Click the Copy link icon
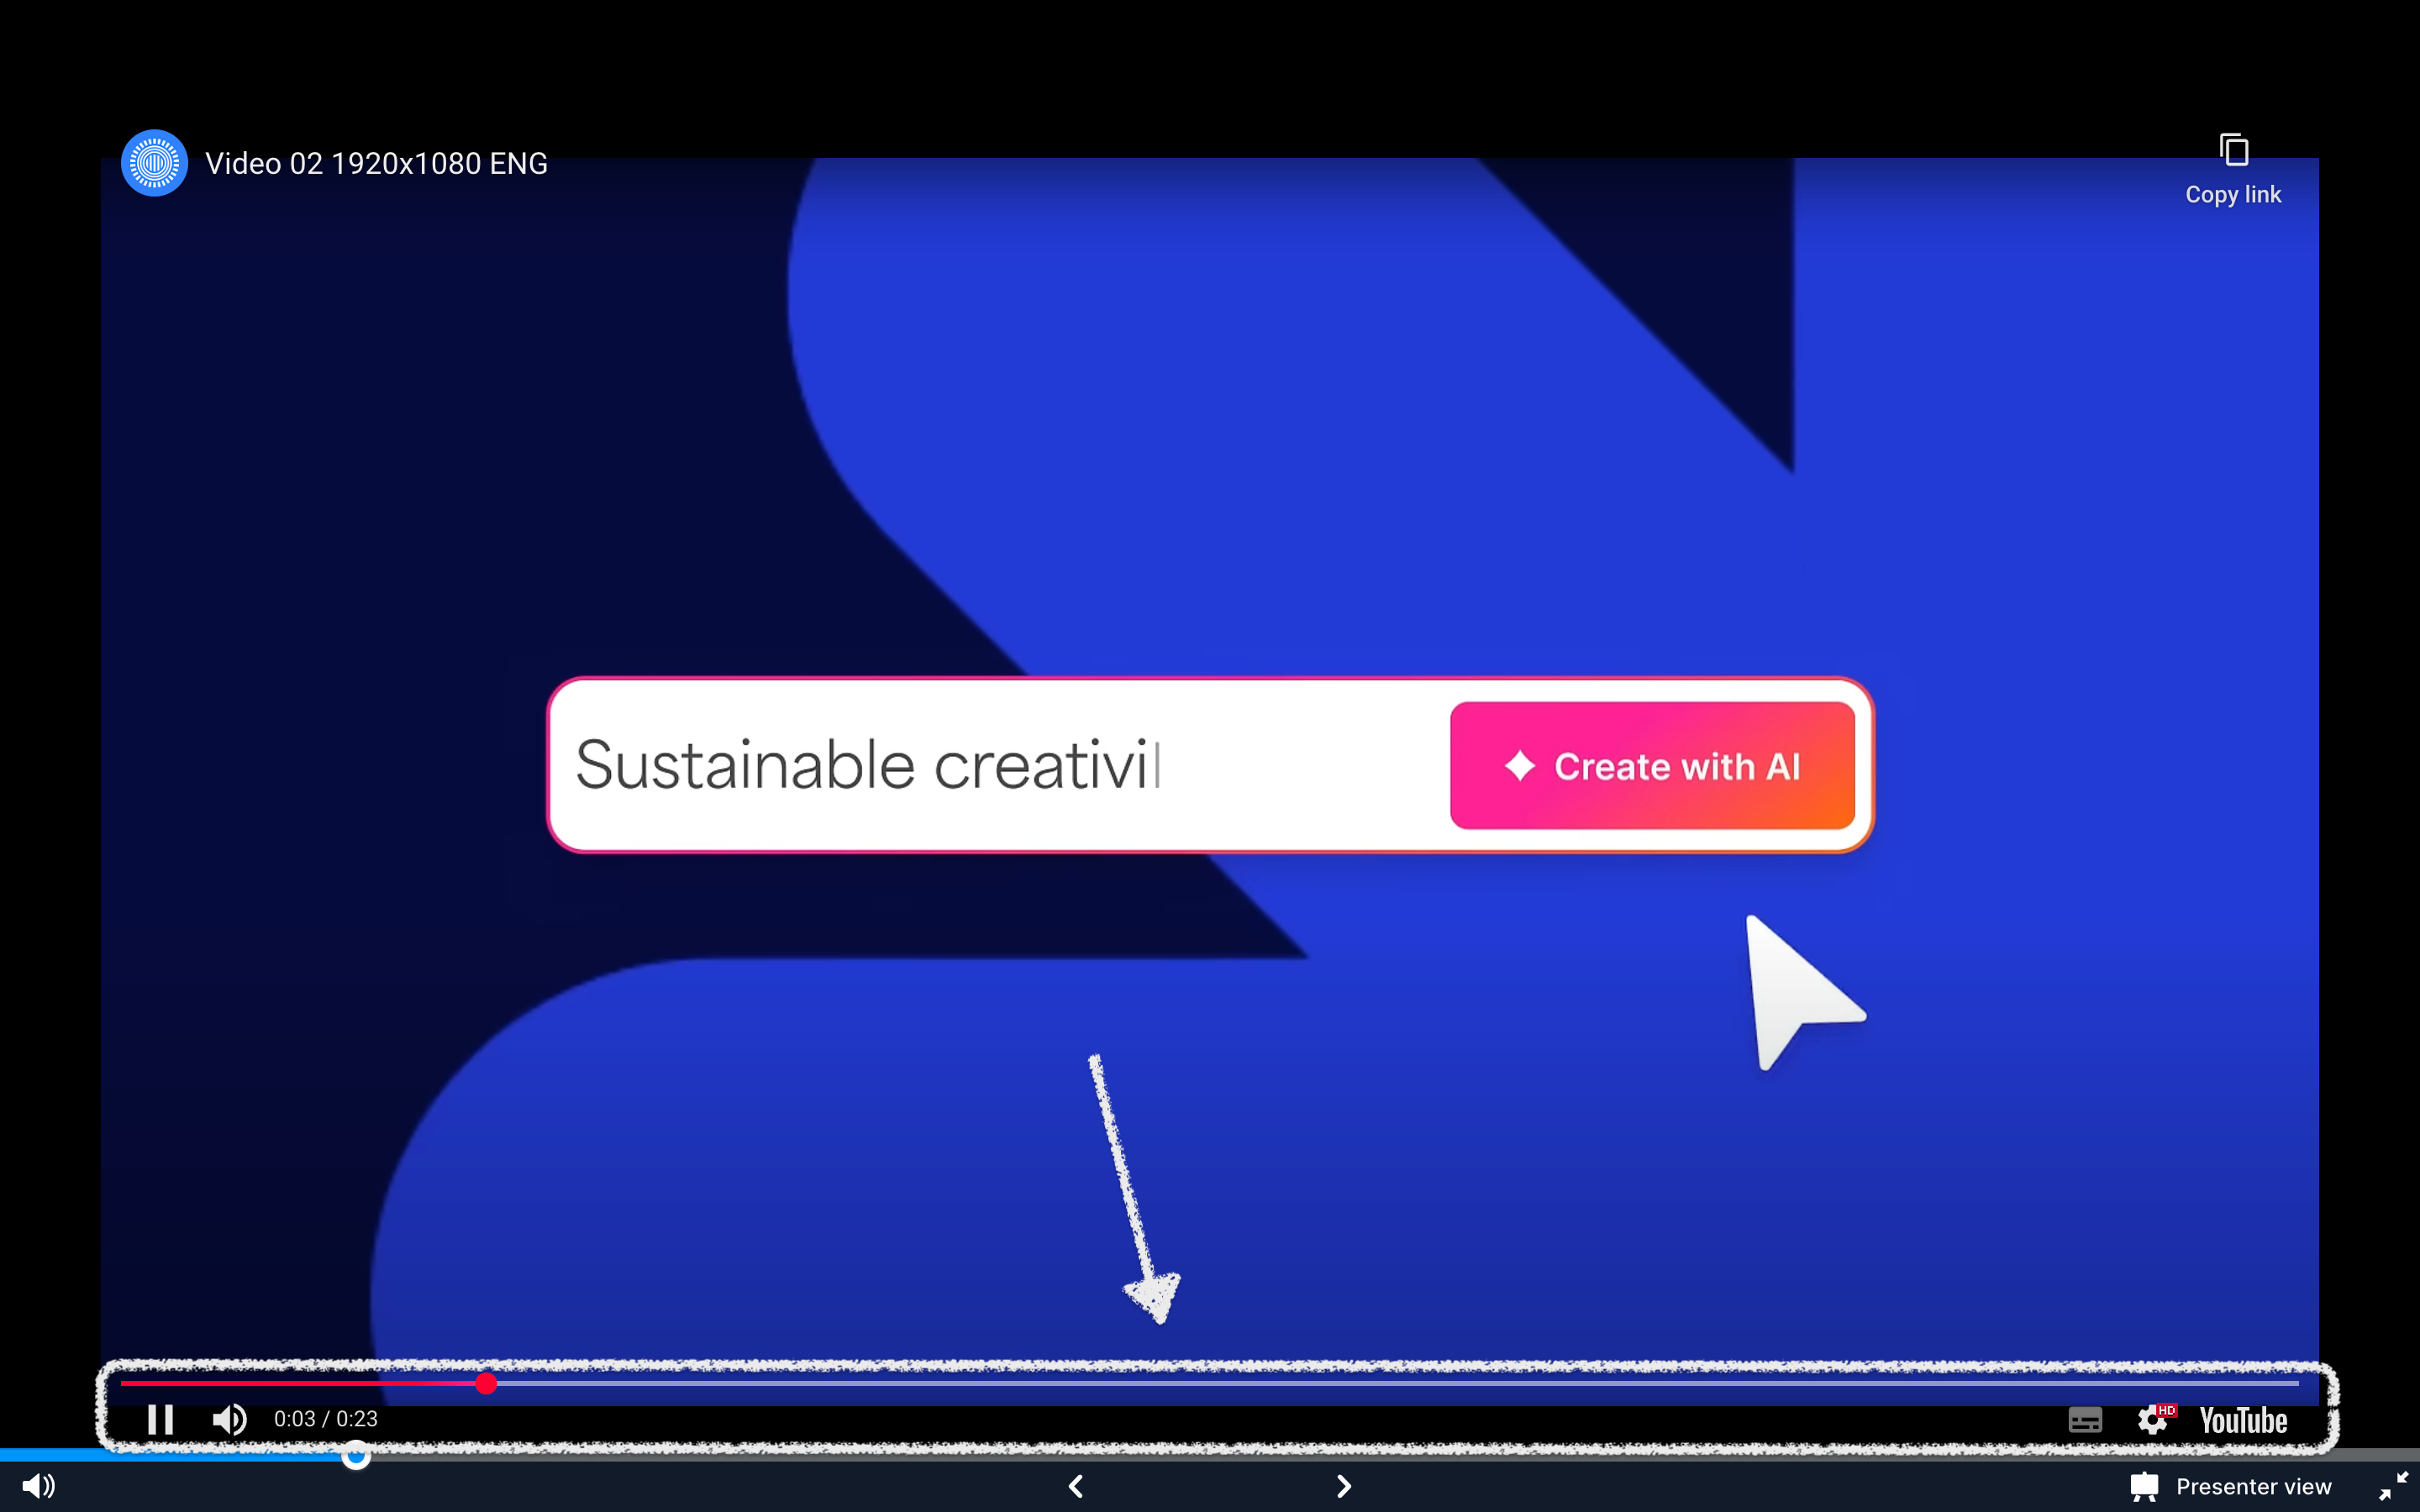Image resolution: width=2420 pixels, height=1512 pixels. coord(2234,150)
